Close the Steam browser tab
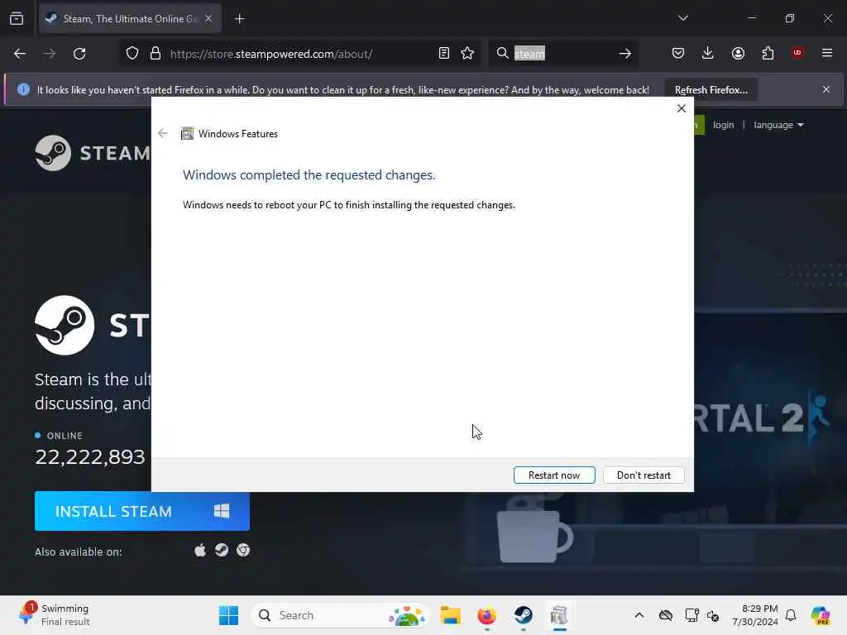847x635 pixels. [x=208, y=19]
